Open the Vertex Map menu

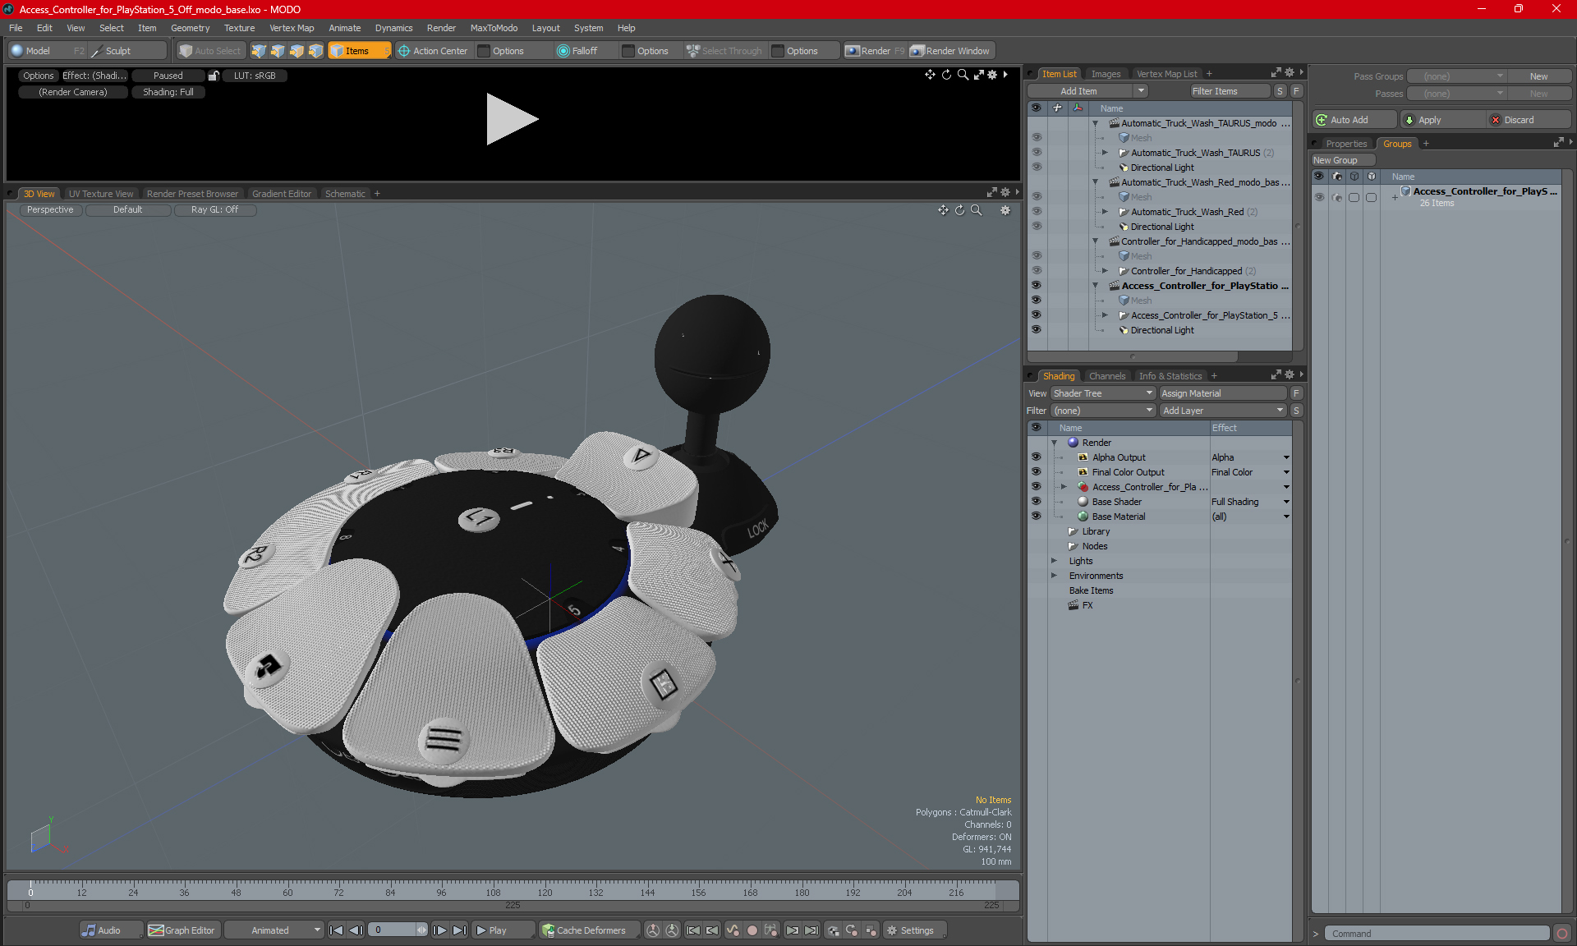click(292, 28)
